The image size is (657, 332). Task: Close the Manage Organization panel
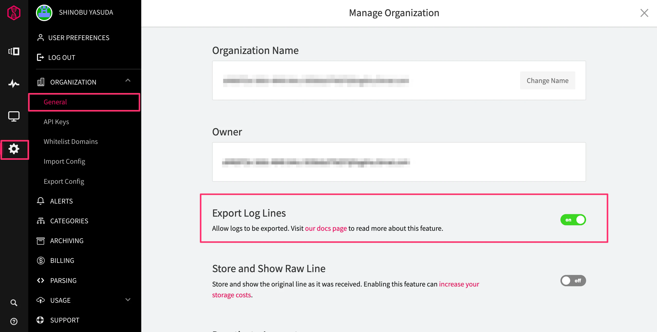(x=644, y=13)
